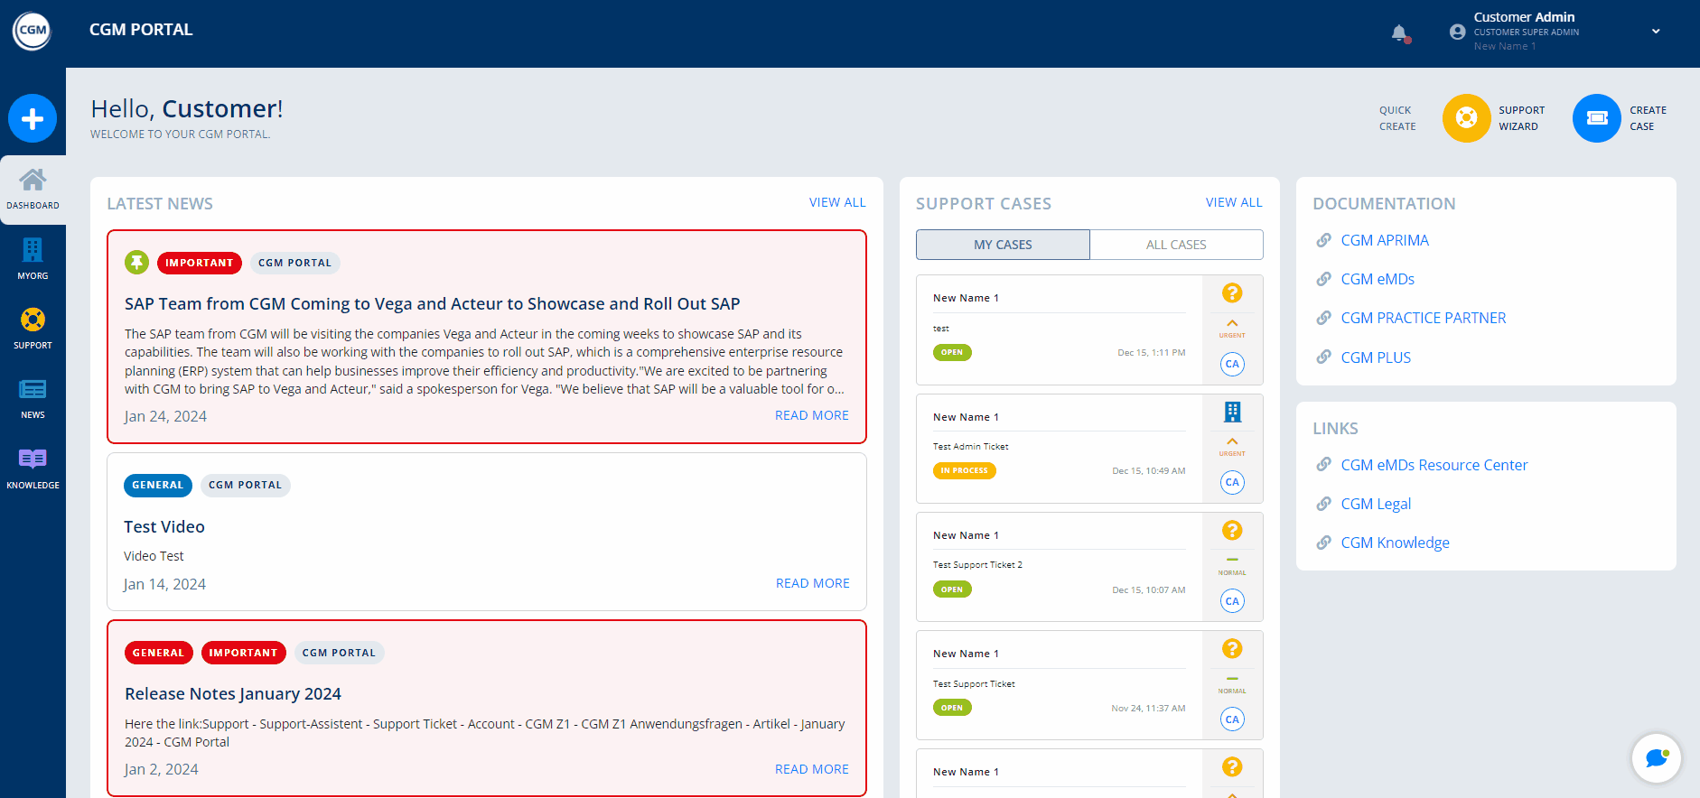Expand the Customer Admin user dropdown
The height and width of the screenshot is (798, 1700).
coord(1655,32)
